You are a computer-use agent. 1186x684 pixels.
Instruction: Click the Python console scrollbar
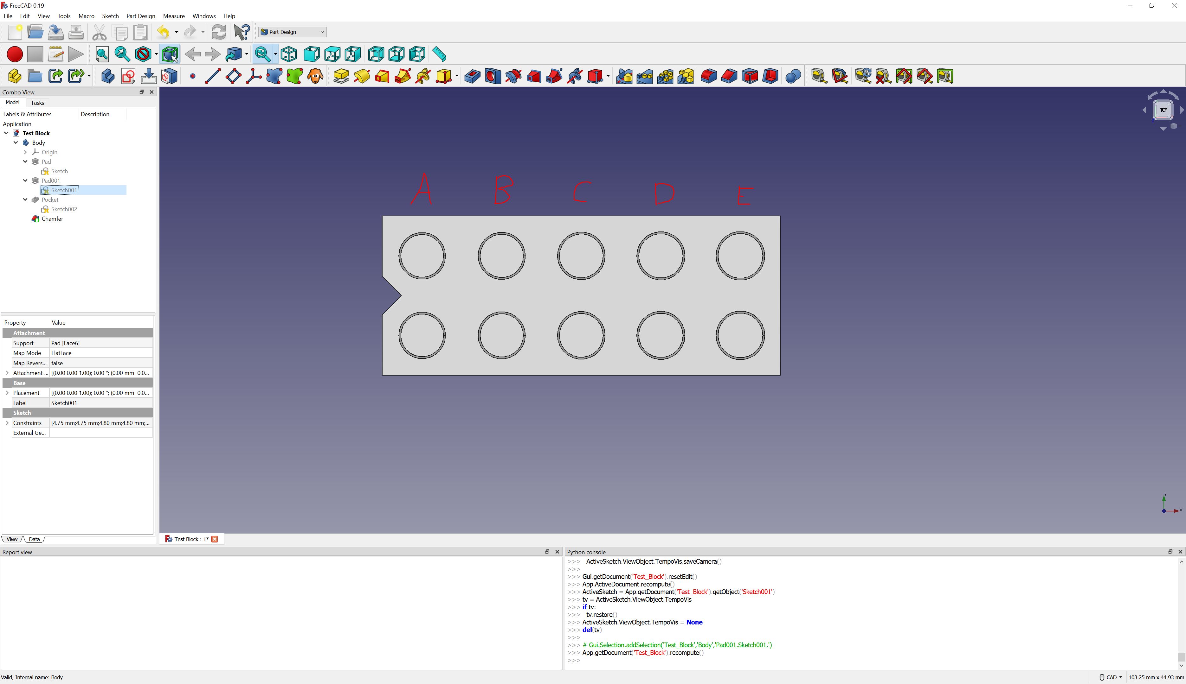tap(1181, 657)
